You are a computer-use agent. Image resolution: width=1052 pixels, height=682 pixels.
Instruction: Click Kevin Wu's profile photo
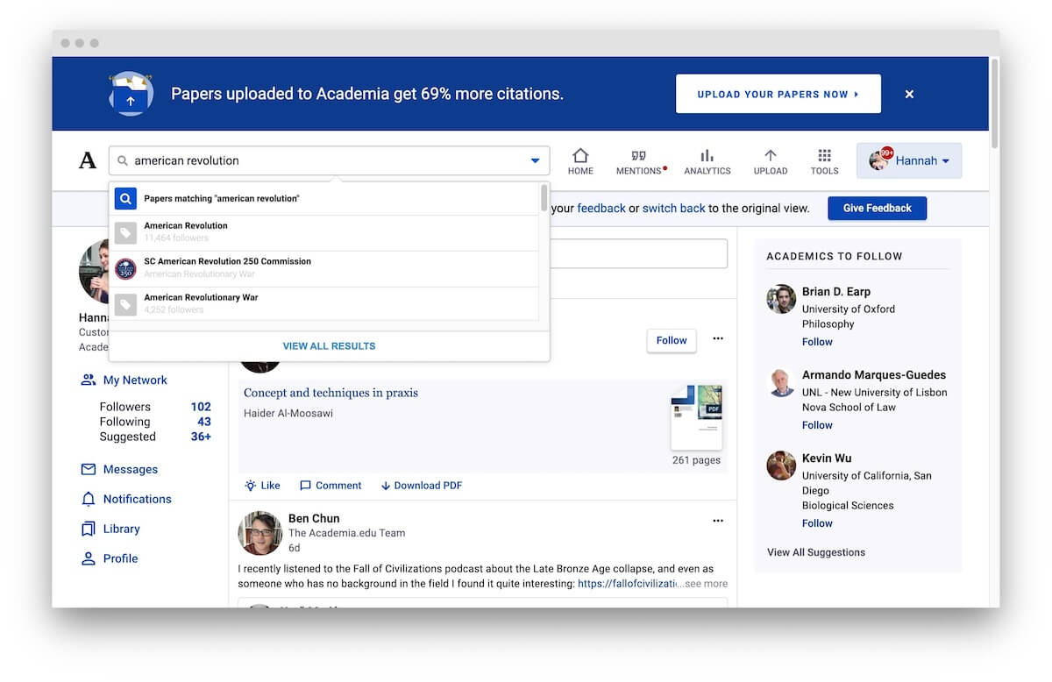point(781,465)
